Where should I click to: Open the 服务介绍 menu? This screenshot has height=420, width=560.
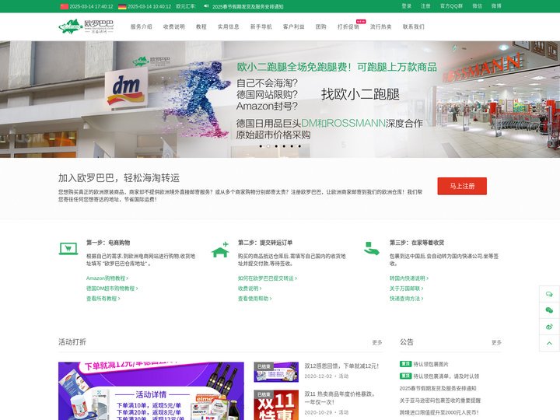(141, 26)
